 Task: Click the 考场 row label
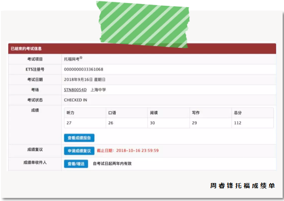[x=35, y=90]
